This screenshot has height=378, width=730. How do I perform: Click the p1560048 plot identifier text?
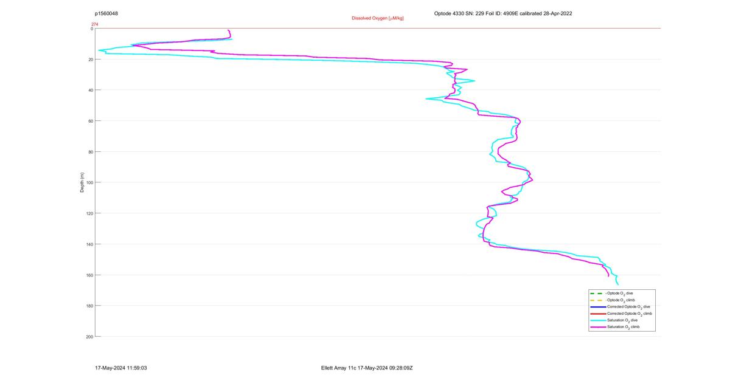coord(106,13)
